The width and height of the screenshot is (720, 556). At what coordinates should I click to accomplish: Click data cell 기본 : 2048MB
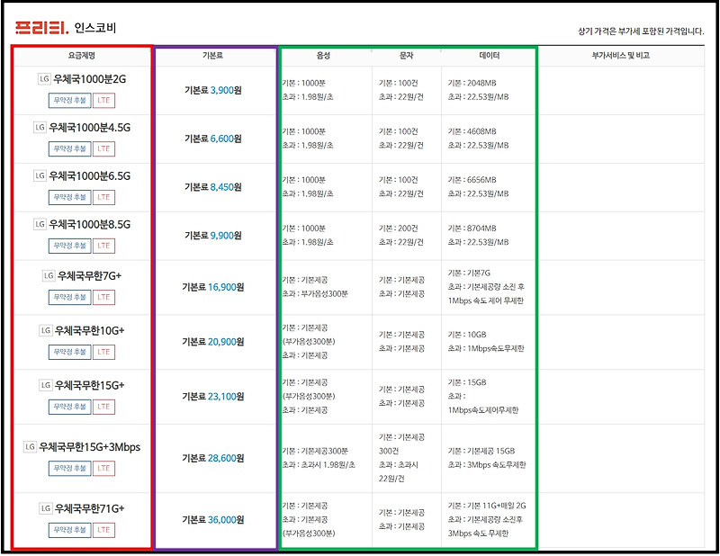(x=472, y=83)
